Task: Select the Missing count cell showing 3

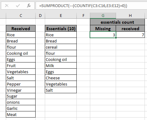Action: [103, 35]
